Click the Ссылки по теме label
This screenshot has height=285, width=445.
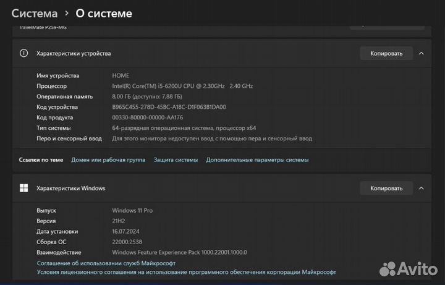[x=41, y=160]
